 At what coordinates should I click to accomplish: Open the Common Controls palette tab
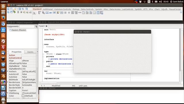coord(63,9)
